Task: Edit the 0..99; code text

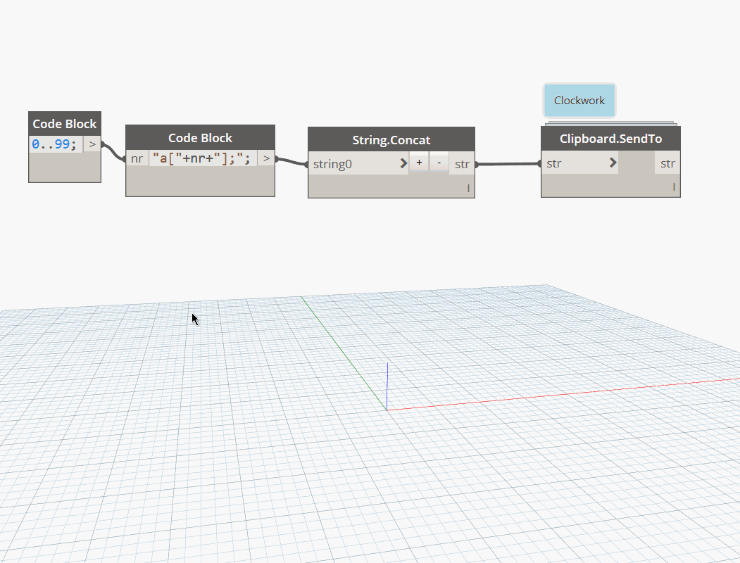Action: click(54, 144)
